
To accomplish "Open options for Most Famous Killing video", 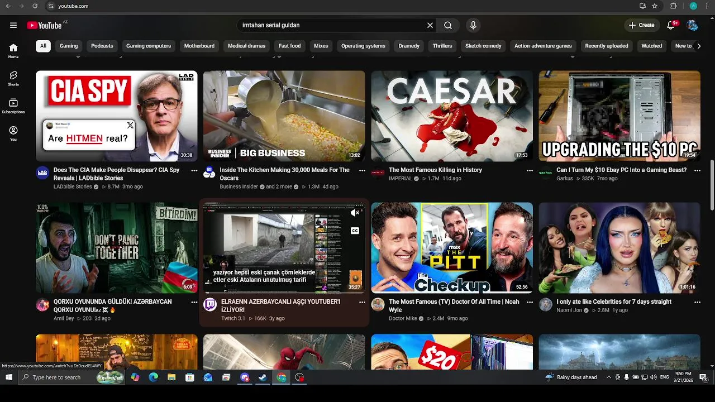I will pyautogui.click(x=530, y=170).
